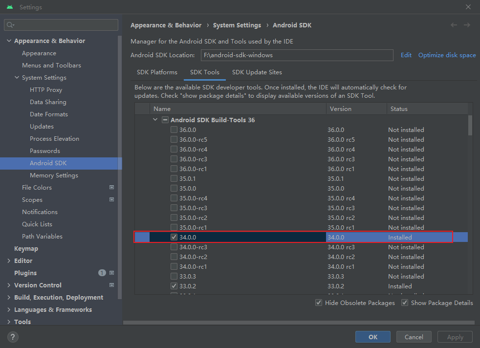Select the SDK Tools tab
Viewport: 480px width, 348px height.
[x=204, y=72]
